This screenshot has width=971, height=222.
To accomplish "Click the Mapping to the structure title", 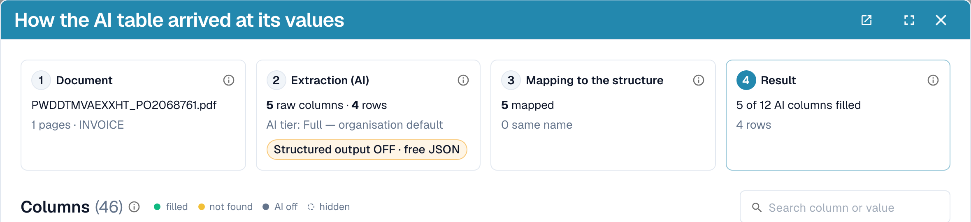I will click(x=595, y=80).
